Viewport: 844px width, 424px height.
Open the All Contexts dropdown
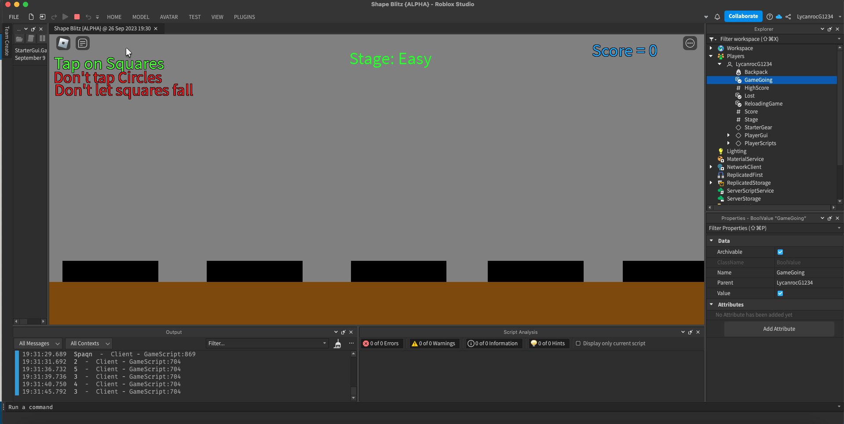click(89, 344)
